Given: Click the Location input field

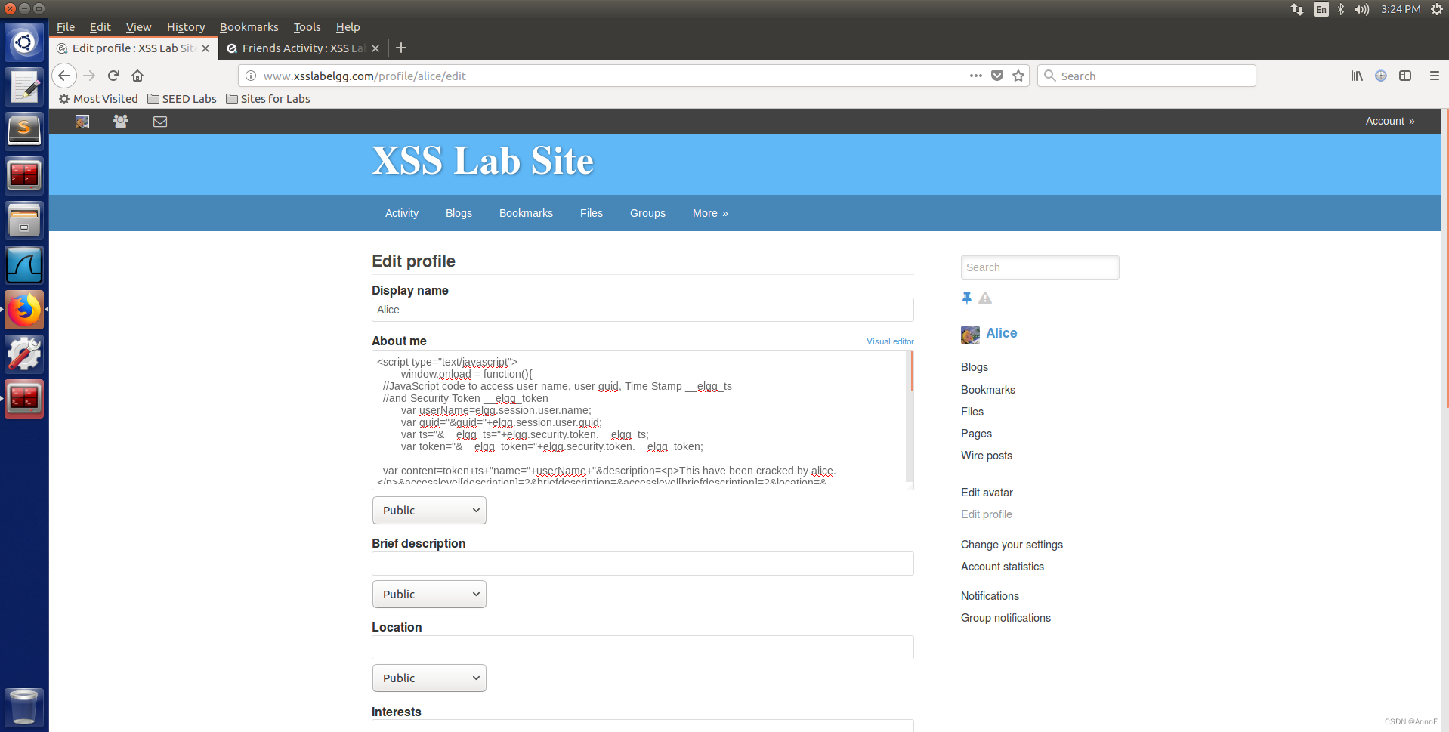Looking at the screenshot, I should [642, 647].
